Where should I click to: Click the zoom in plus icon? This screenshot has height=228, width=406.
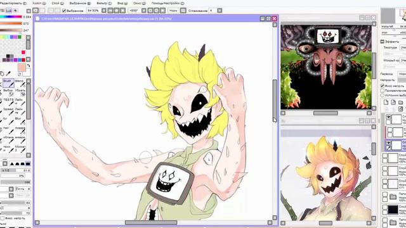click(x=117, y=11)
